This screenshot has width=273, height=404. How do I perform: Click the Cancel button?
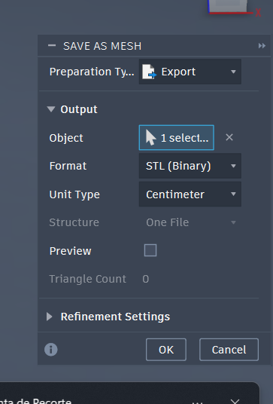click(x=229, y=350)
